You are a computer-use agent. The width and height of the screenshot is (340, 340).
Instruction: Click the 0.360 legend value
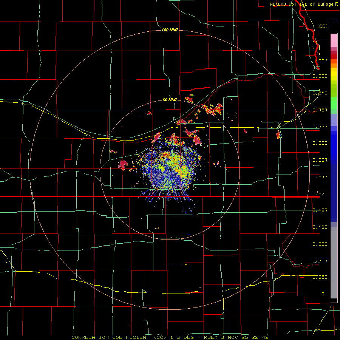tap(320, 244)
